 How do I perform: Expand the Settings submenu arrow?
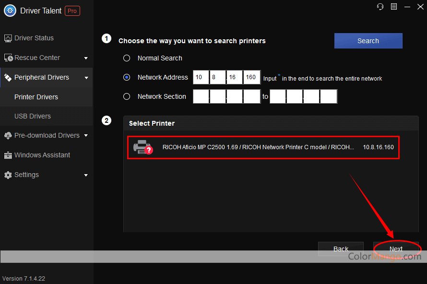[86, 176]
